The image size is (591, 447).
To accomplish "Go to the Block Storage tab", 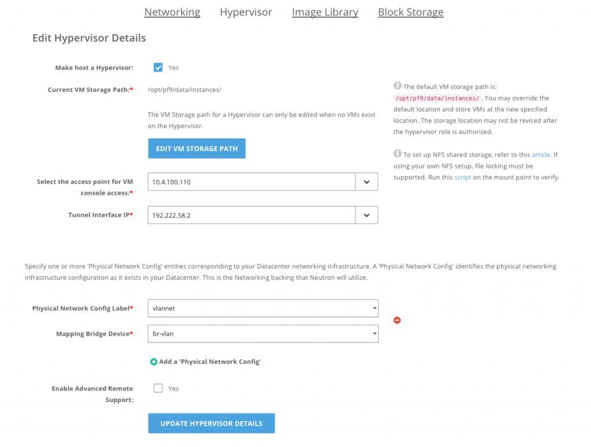I will [x=410, y=12].
